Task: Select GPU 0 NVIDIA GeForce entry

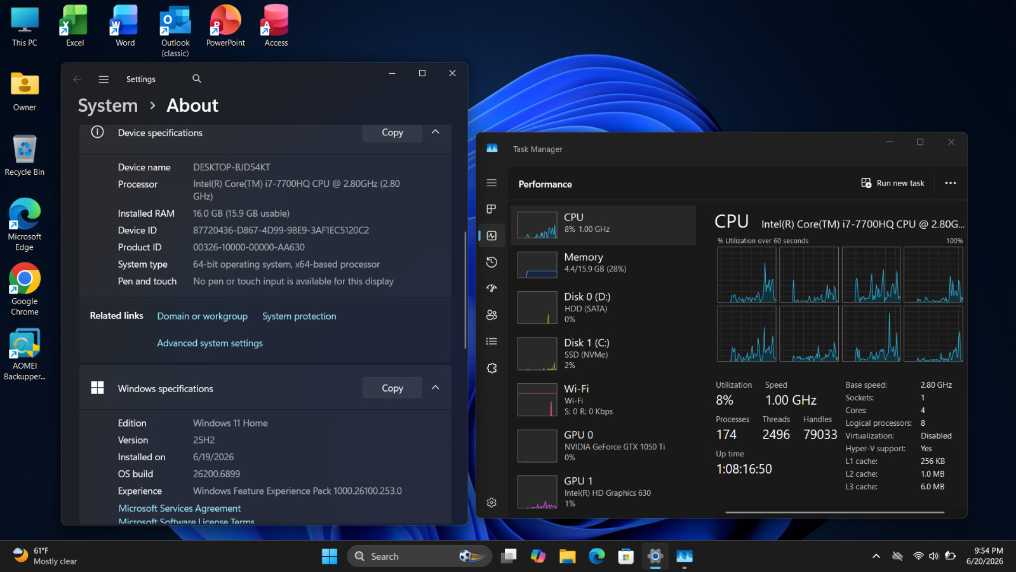Action: pos(603,446)
